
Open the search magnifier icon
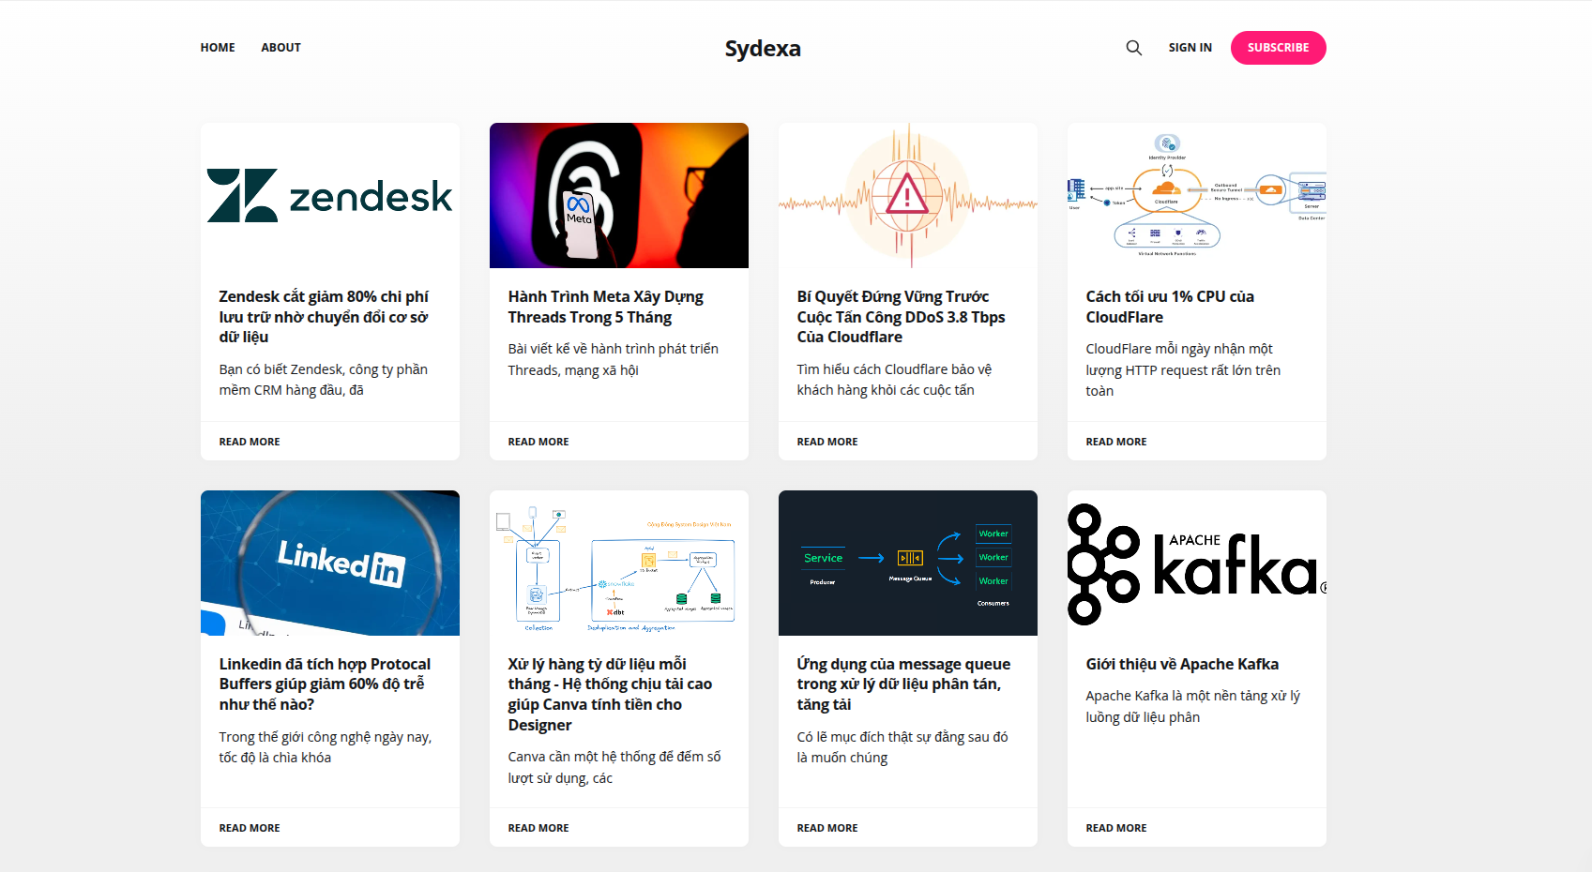[1133, 48]
